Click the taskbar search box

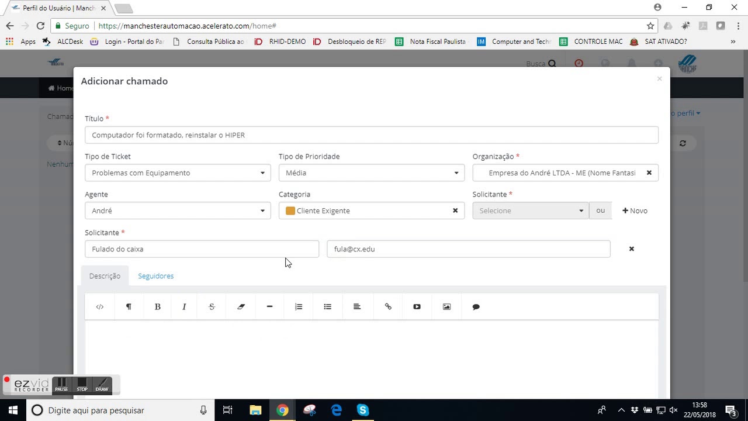(120, 410)
